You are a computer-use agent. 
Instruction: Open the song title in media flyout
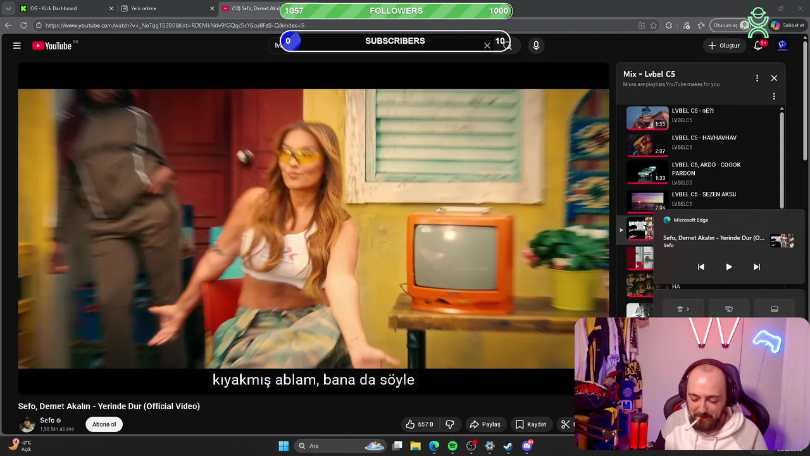pyautogui.click(x=713, y=237)
